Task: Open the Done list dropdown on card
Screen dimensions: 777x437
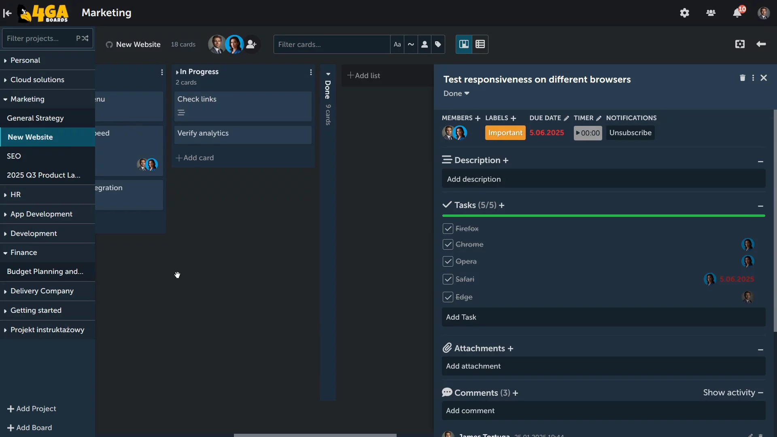Action: pos(456,93)
